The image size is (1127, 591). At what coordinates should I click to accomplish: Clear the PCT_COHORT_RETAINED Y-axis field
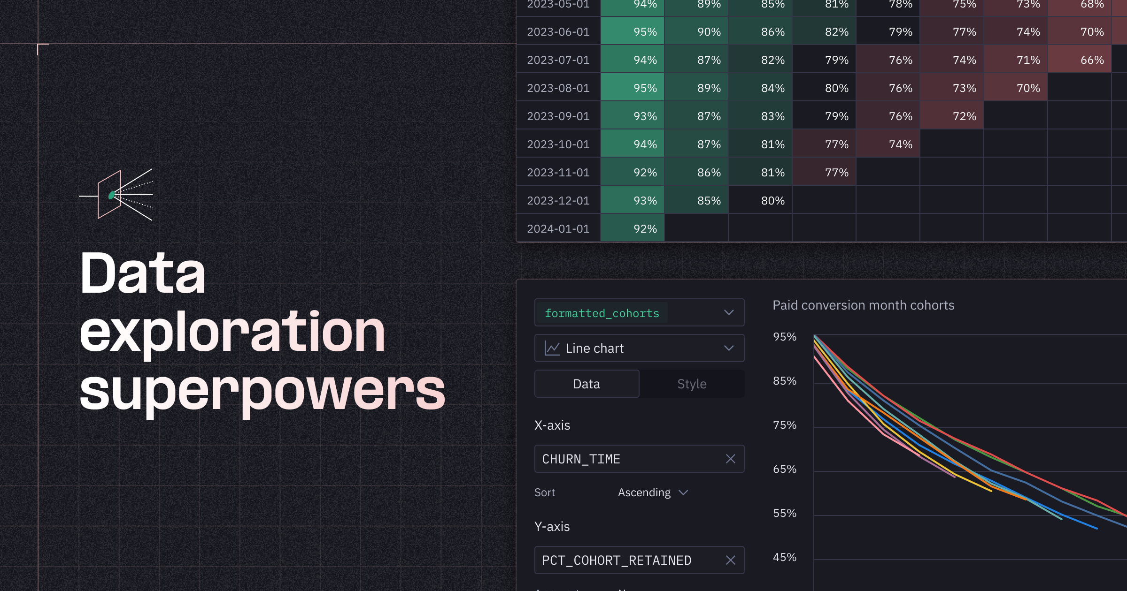730,560
